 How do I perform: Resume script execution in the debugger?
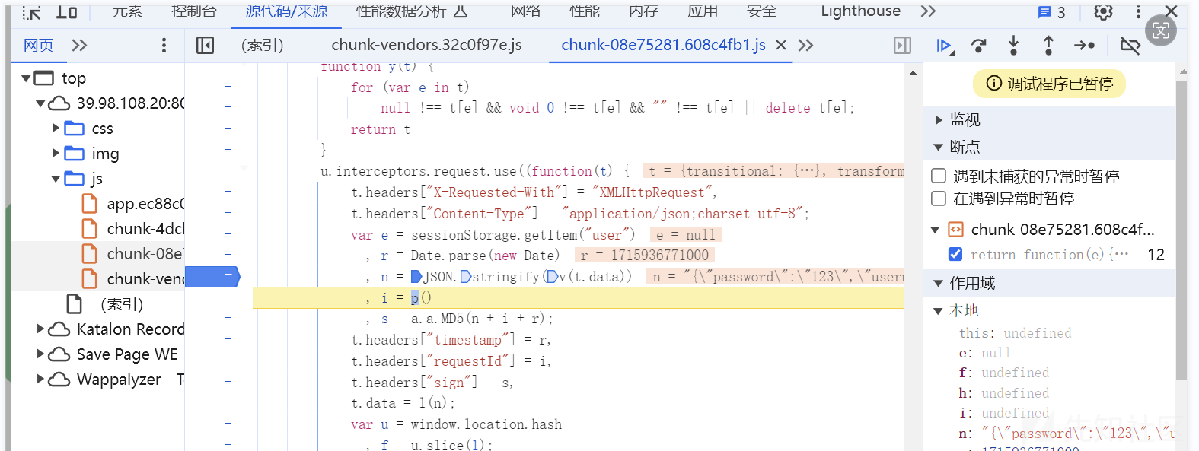(944, 46)
